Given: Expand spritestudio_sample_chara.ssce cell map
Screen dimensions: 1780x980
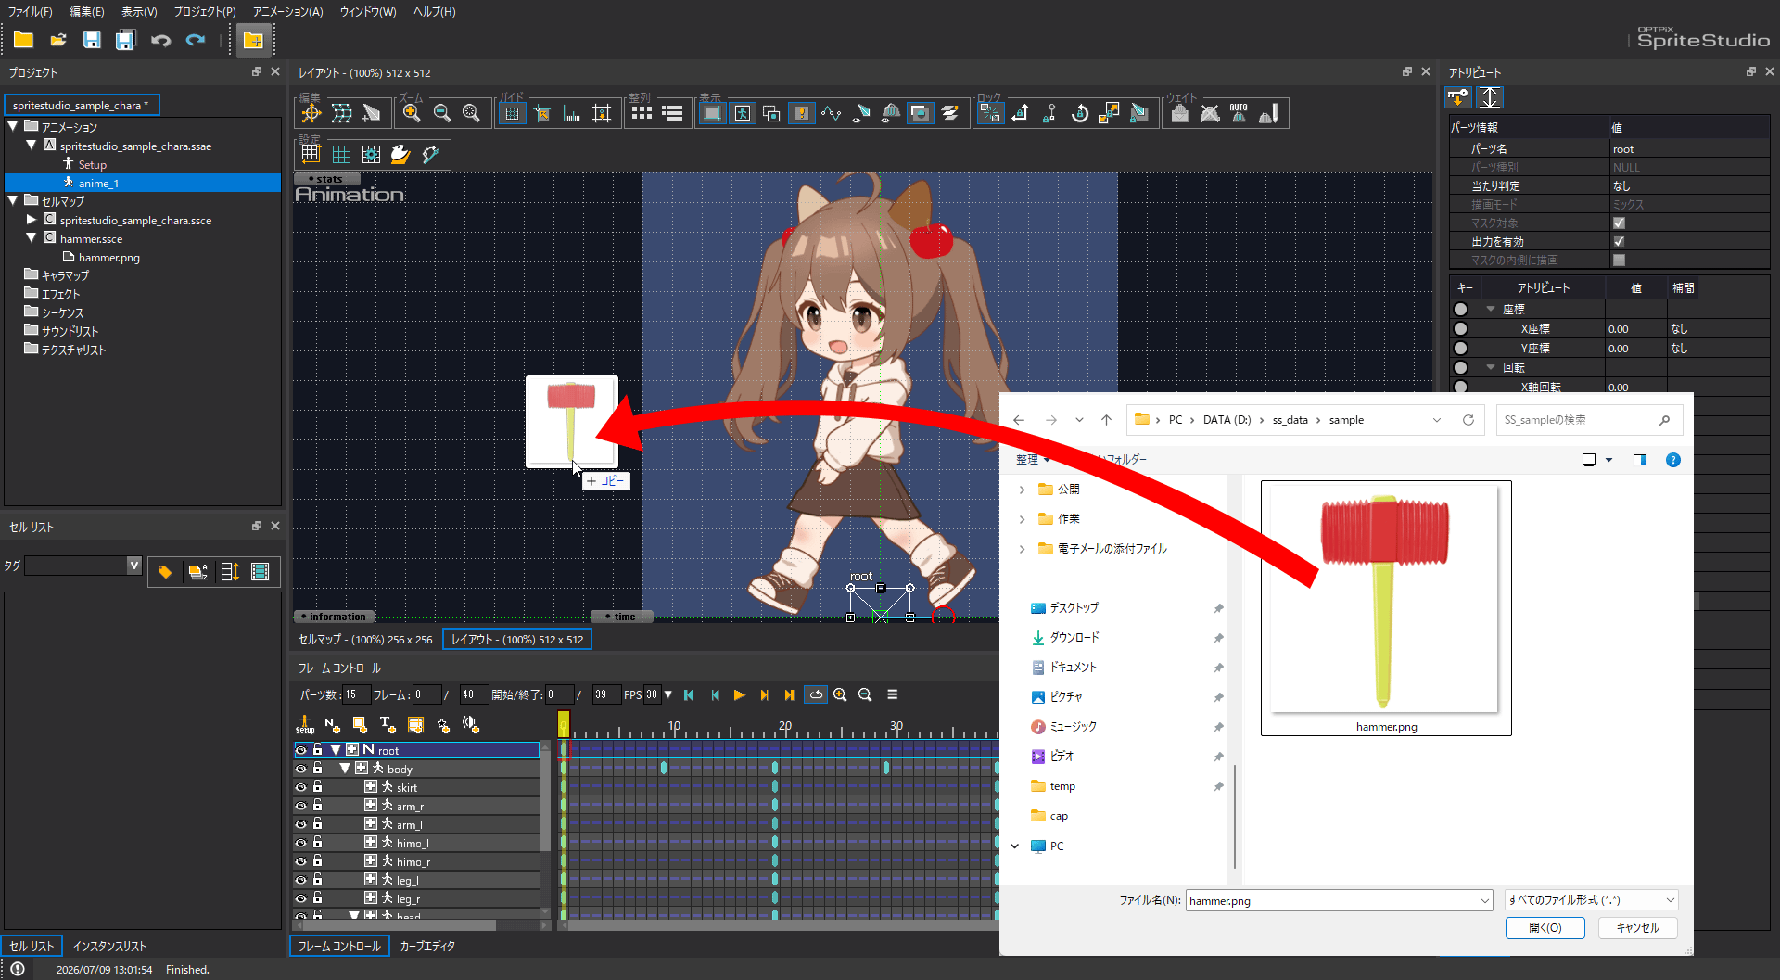Looking at the screenshot, I should pyautogui.click(x=32, y=220).
